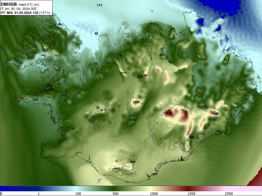Click the 0 label on the color scale

(1, 194)
